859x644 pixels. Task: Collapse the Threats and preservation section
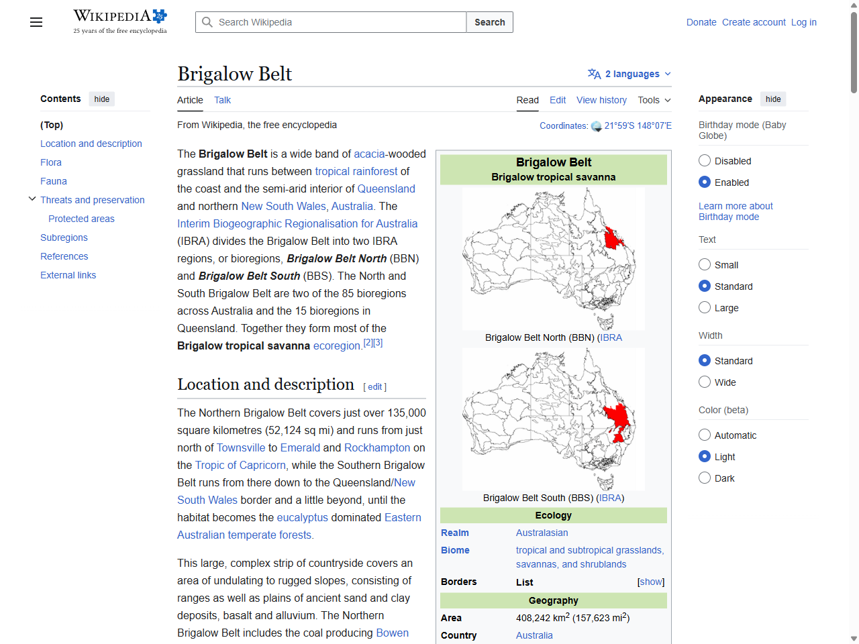32,199
